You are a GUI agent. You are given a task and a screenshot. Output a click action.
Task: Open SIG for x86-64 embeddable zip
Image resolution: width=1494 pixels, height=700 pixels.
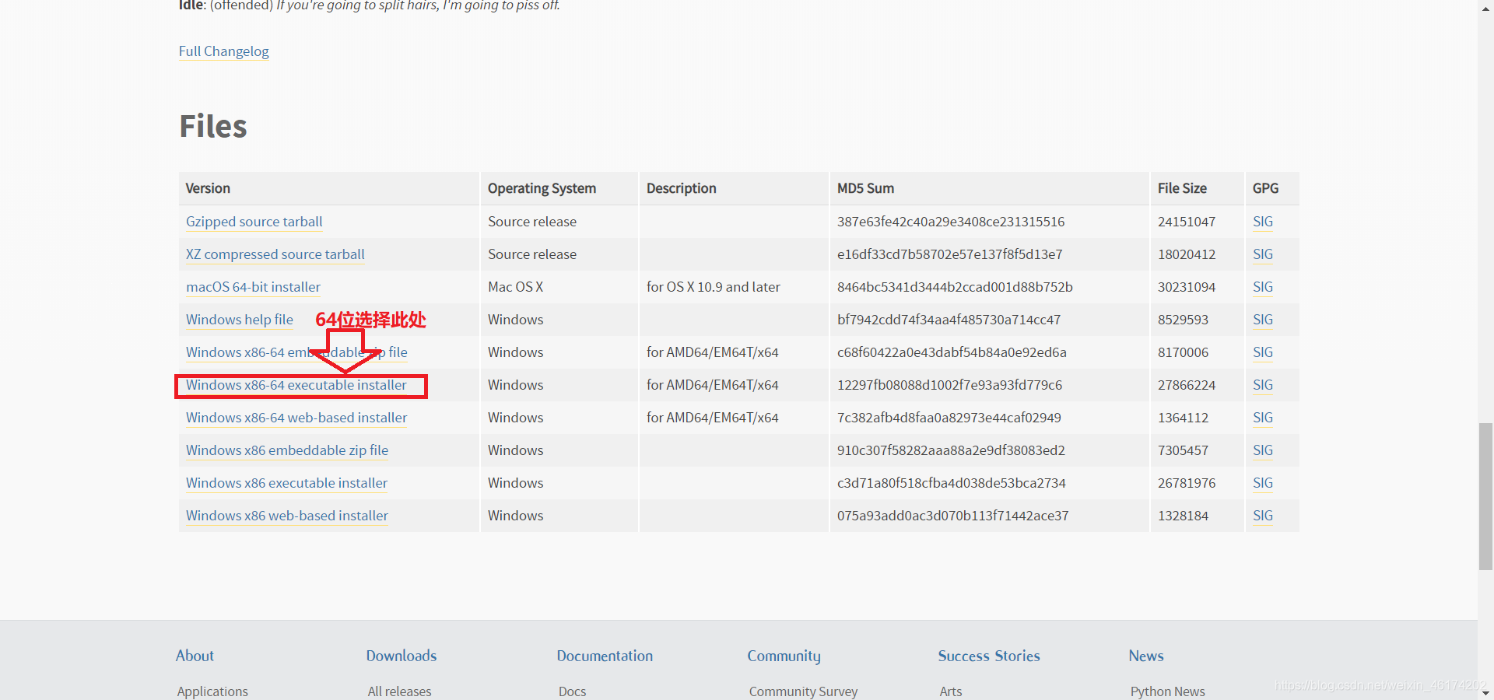pos(1263,352)
